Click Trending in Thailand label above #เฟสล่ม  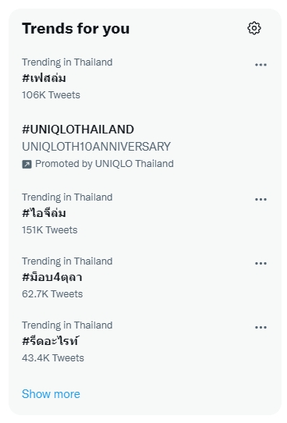pos(67,62)
